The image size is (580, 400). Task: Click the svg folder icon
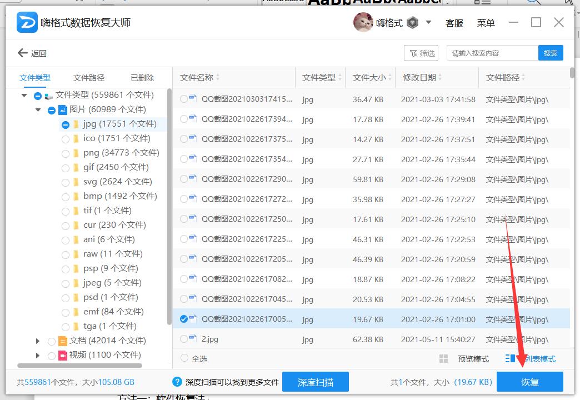coord(76,182)
